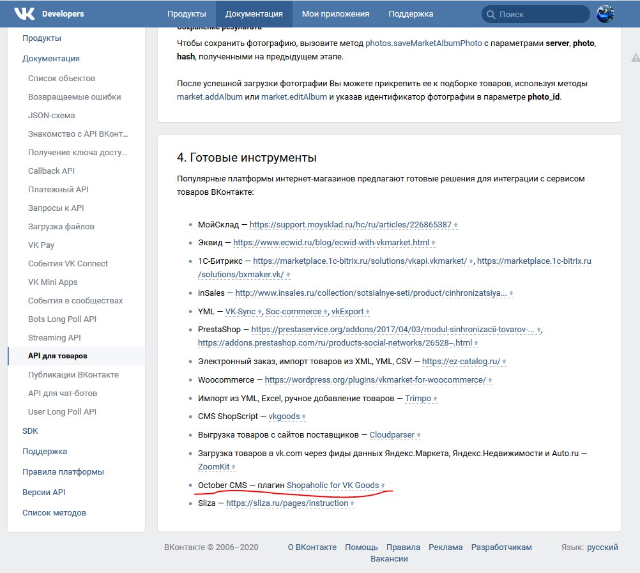640x573 pixels.
Task: Open the ecwid-with-vkmarket.html link
Action: click(331, 243)
